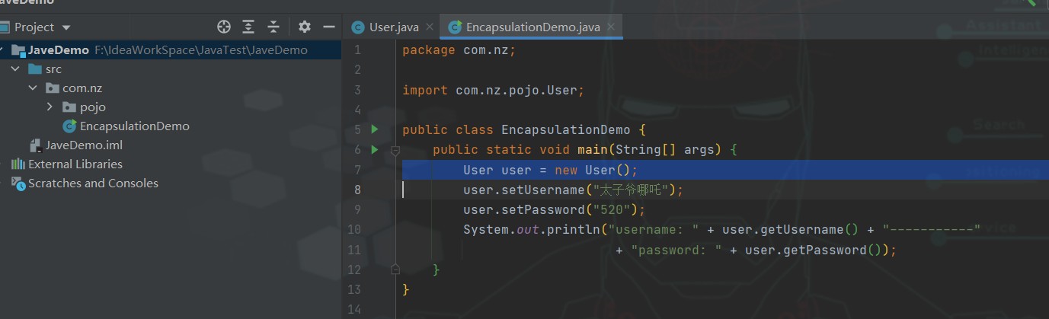Expand the pojo package
The image size is (1049, 319).
point(50,107)
